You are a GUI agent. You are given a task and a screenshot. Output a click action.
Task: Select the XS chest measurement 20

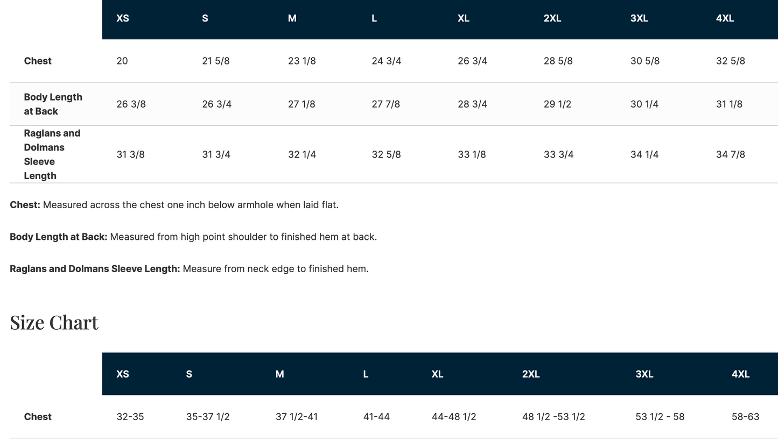pos(122,61)
